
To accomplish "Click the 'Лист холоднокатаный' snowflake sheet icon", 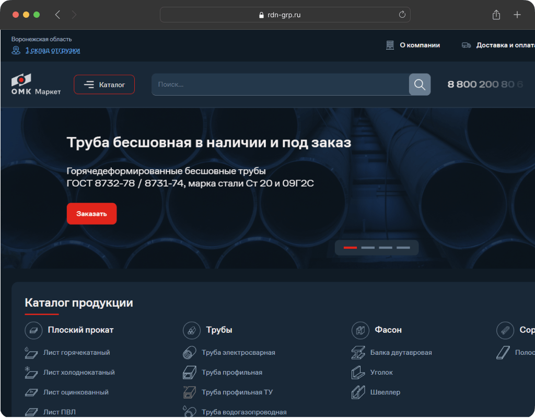I will pyautogui.click(x=31, y=373).
